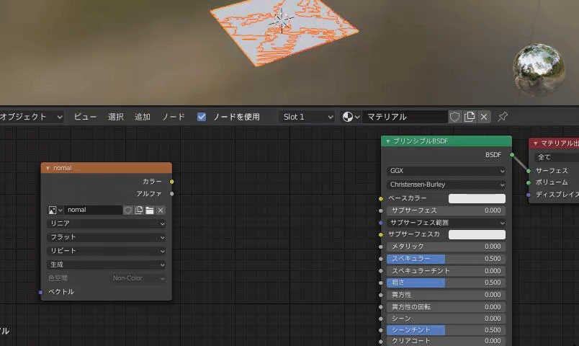Click ベースカラー white color swatch
Image resolution: width=579 pixels, height=346 pixels.
point(477,198)
